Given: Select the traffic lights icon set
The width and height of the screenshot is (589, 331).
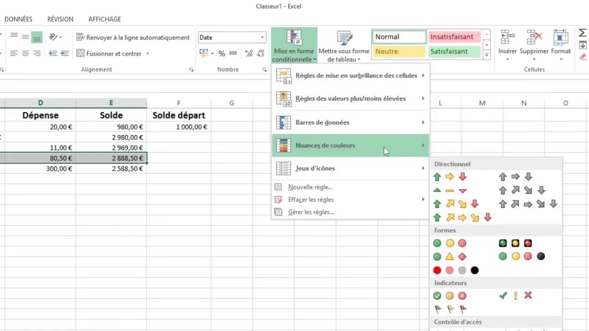Looking at the screenshot, I should click(x=450, y=243).
